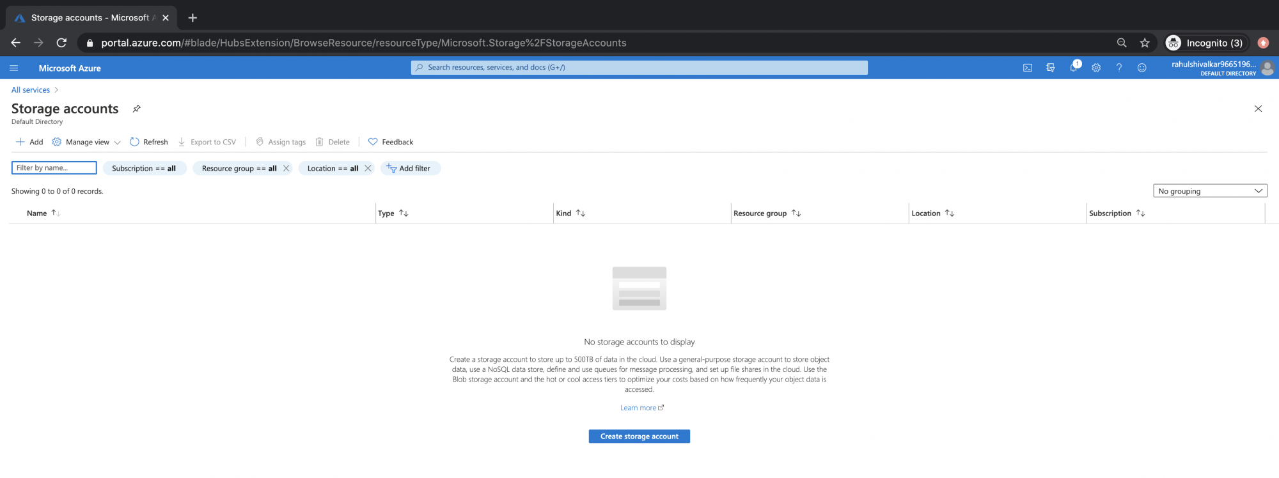Click "Showing 0 to 0 of 0 records."
Image resolution: width=1279 pixels, height=478 pixels.
point(58,191)
